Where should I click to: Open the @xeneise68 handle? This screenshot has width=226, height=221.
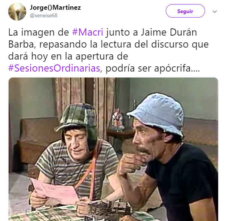(44, 15)
